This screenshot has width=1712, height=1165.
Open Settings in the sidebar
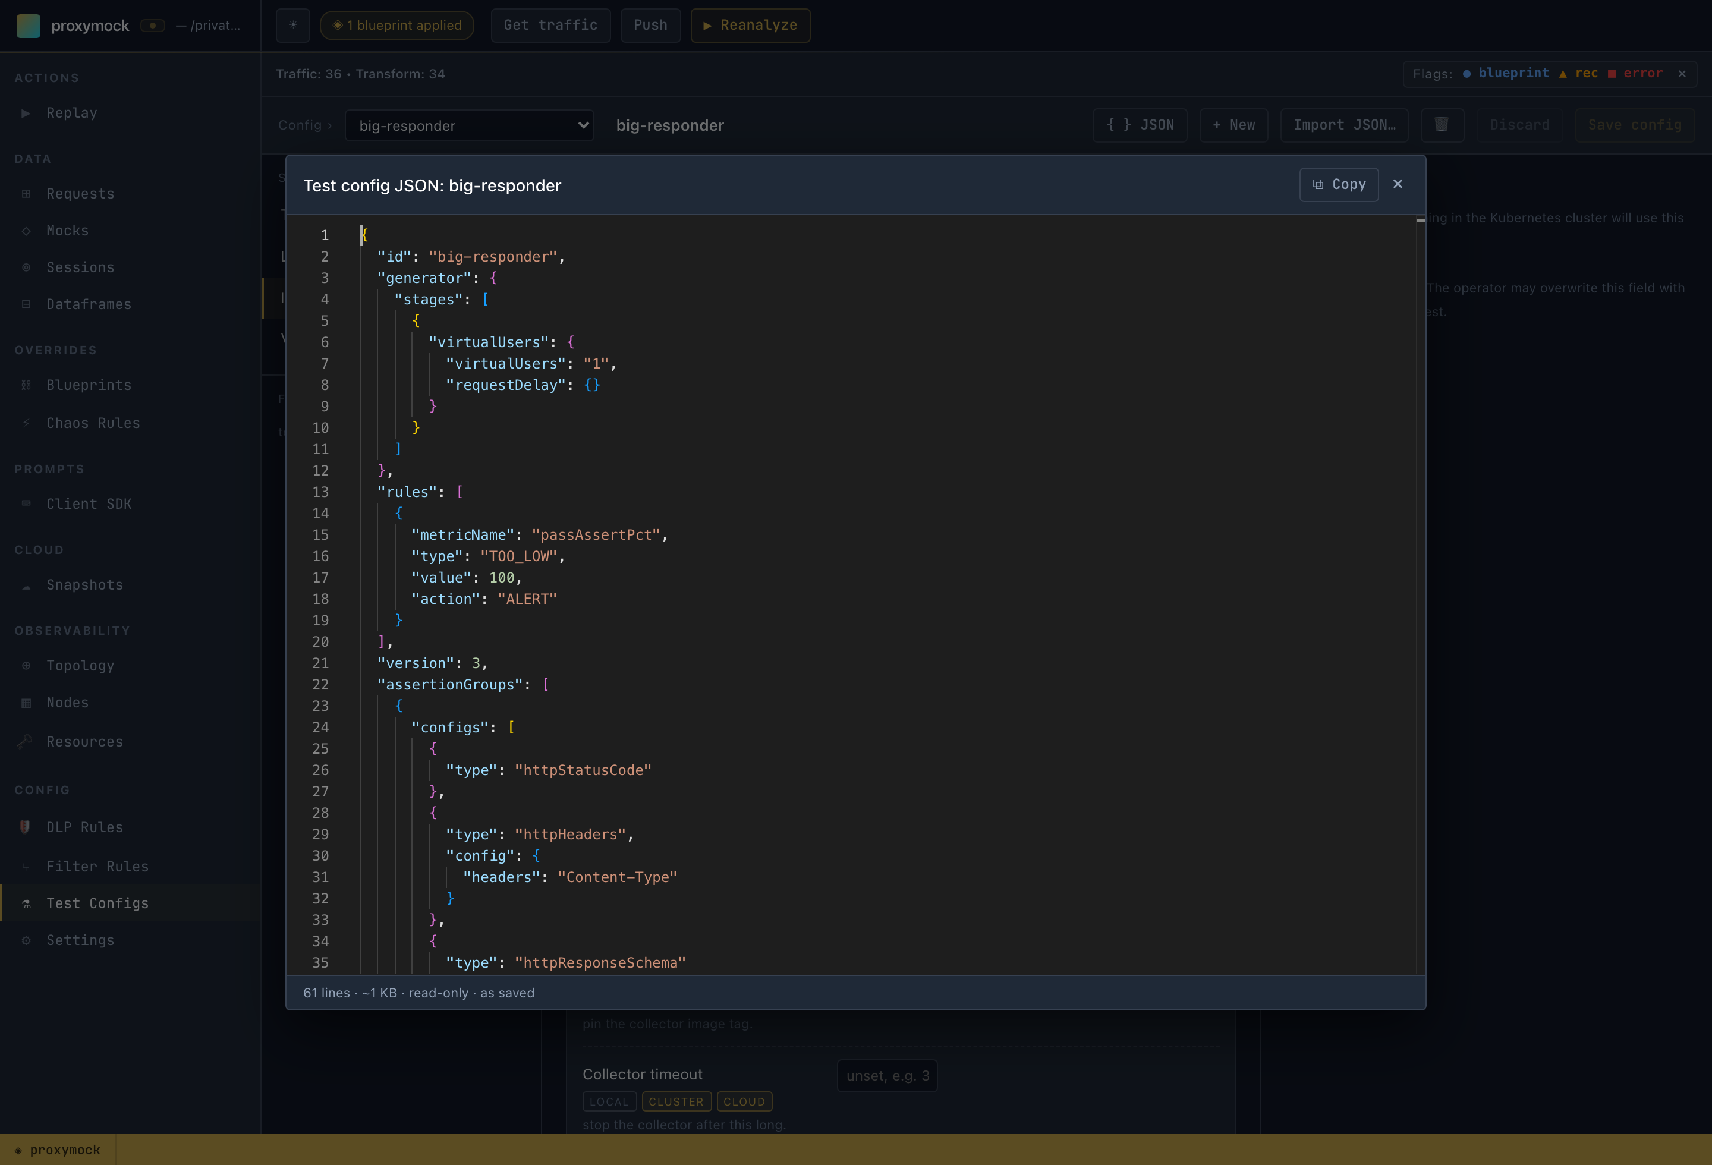130,940
